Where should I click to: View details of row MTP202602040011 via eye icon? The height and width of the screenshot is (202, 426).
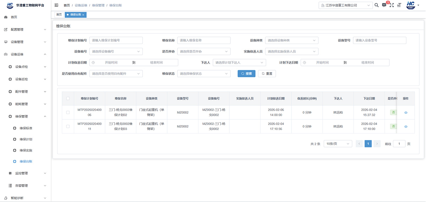click(x=406, y=127)
